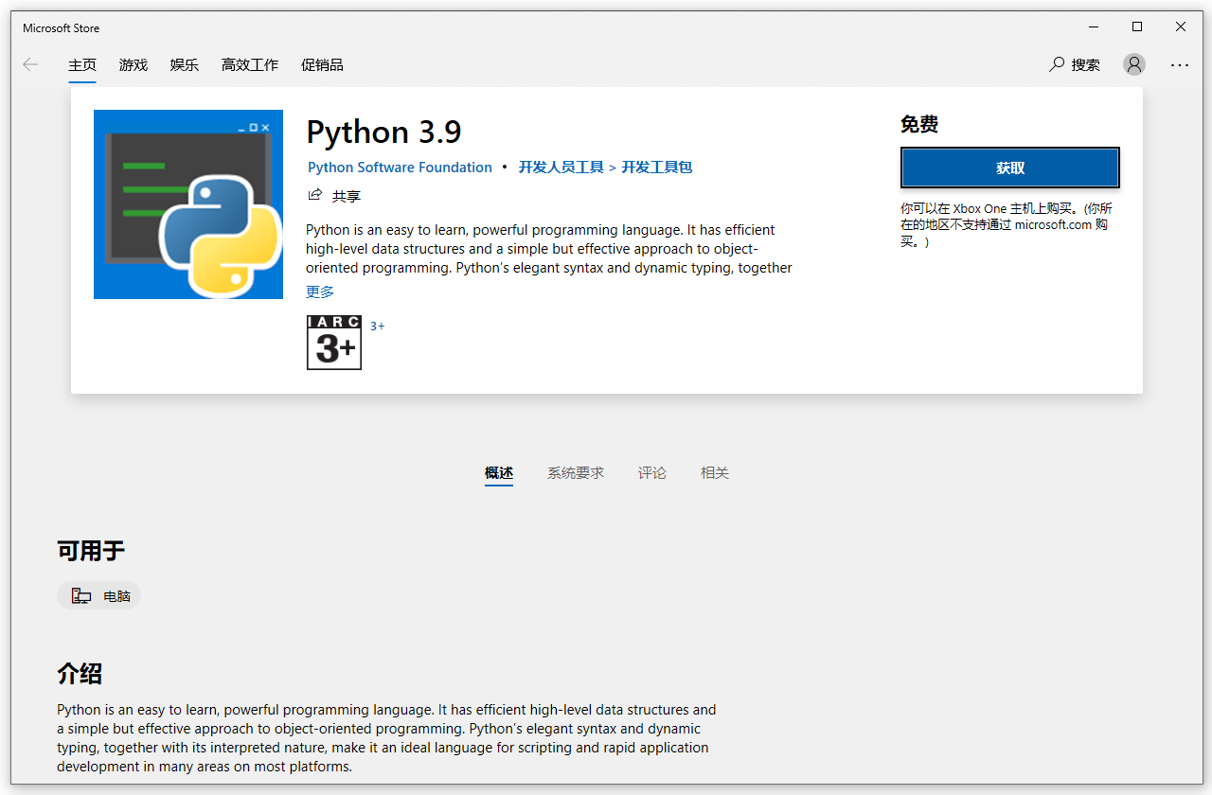This screenshot has height=795, width=1212.
Task: Switch to the 评论 tab
Action: point(651,472)
